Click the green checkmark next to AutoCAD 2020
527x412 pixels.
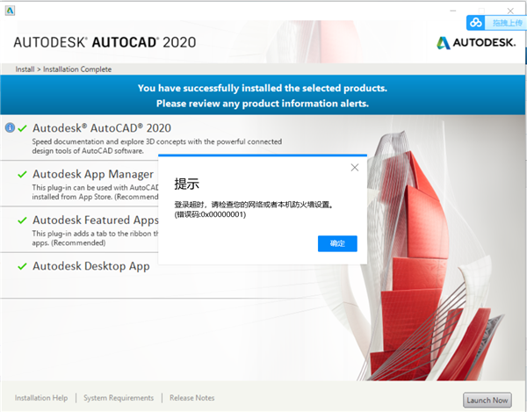[x=23, y=127]
